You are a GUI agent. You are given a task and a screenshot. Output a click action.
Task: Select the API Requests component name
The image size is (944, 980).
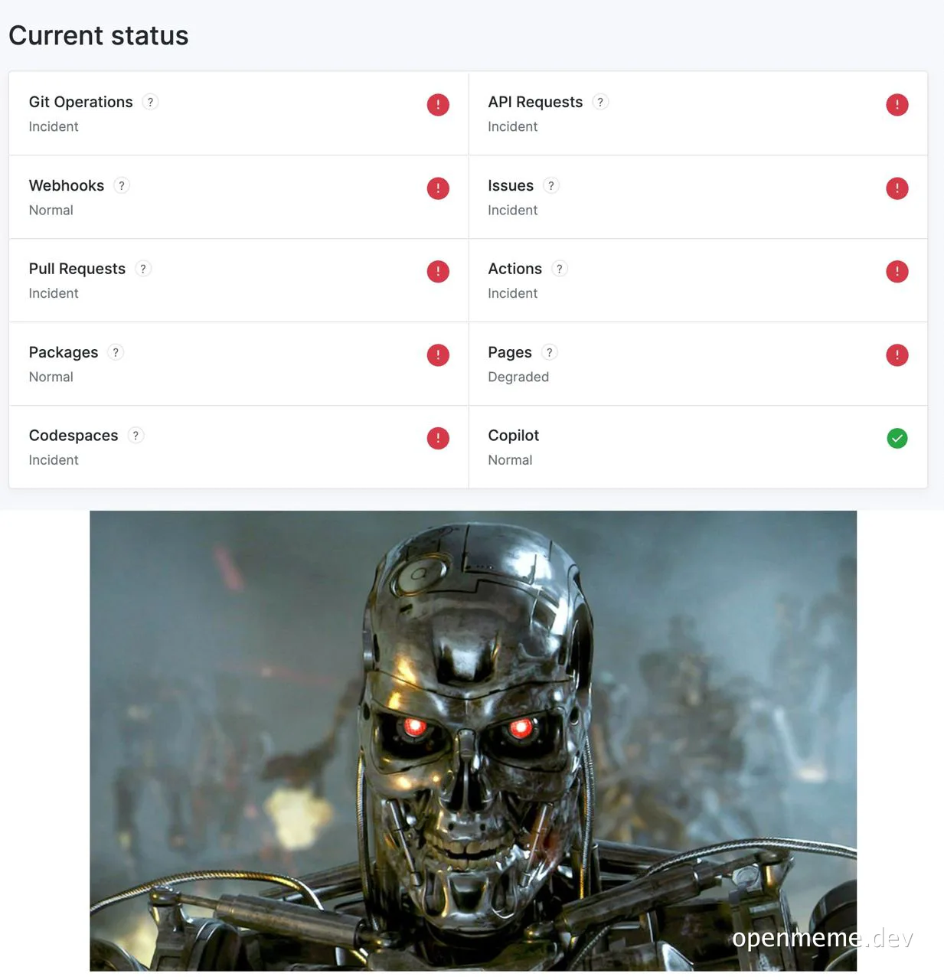[x=535, y=103]
